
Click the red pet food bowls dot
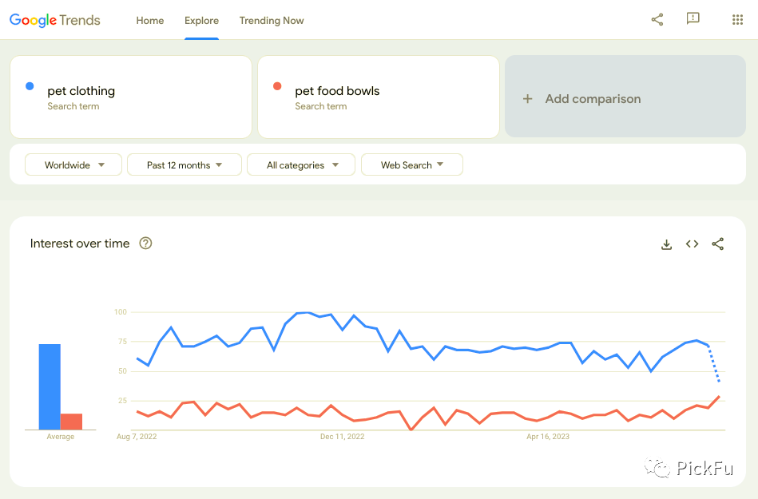[277, 86]
